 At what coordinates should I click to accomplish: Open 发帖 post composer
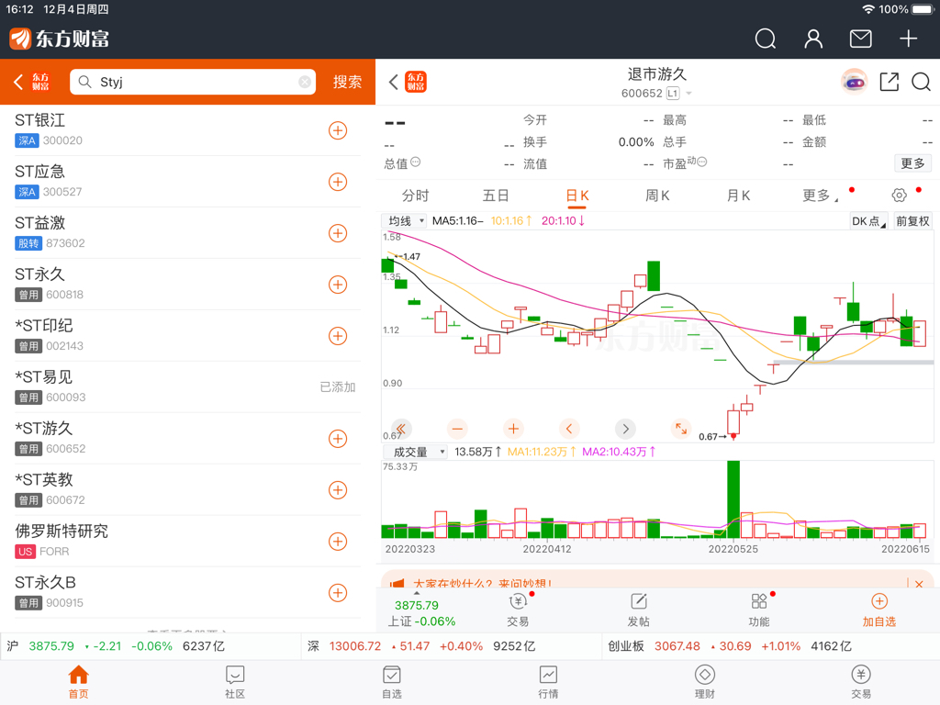pyautogui.click(x=639, y=610)
